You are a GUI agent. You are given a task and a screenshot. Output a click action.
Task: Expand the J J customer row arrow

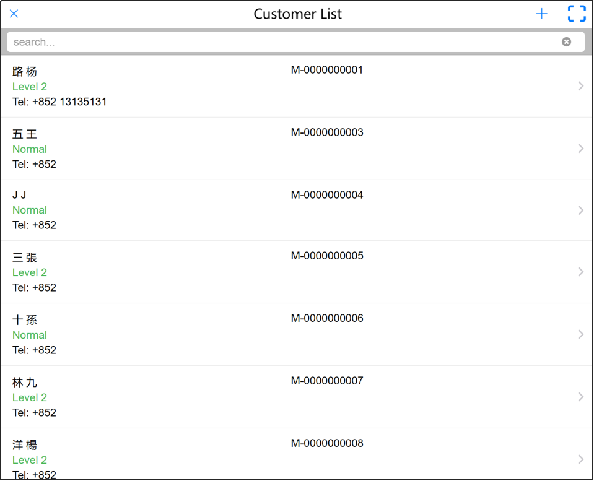(x=580, y=210)
